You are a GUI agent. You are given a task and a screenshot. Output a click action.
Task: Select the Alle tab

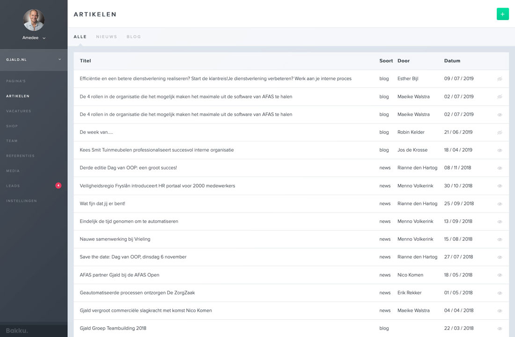80,37
